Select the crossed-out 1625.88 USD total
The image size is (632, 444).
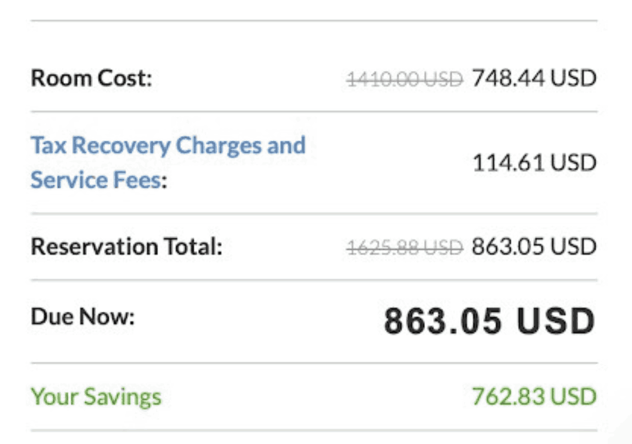405,247
